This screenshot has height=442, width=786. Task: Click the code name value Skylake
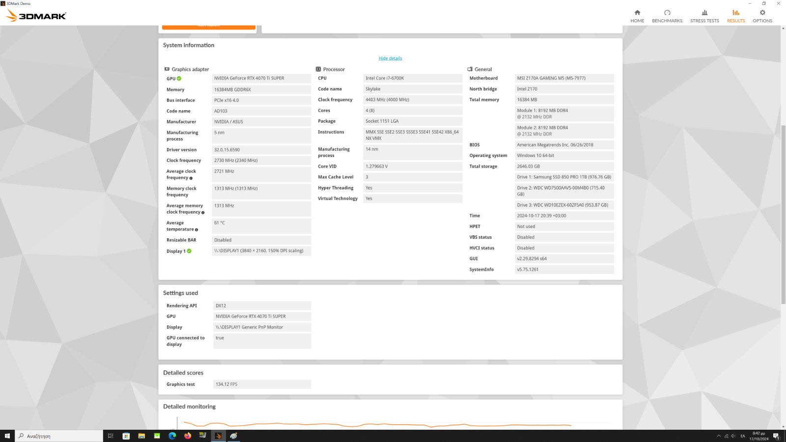point(413,89)
